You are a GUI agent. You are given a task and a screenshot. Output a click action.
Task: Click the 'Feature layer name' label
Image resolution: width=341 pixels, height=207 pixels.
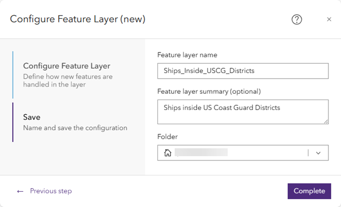click(187, 55)
